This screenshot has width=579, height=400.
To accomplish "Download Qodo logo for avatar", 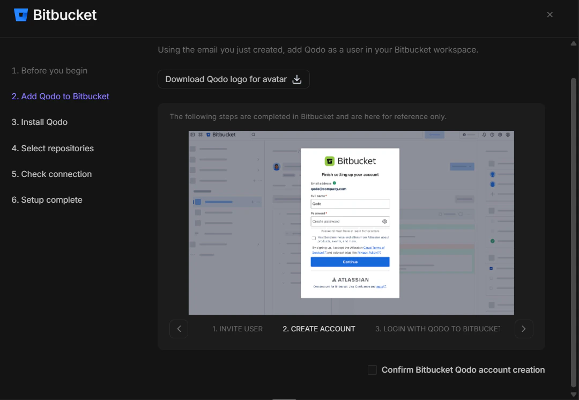I will [233, 79].
